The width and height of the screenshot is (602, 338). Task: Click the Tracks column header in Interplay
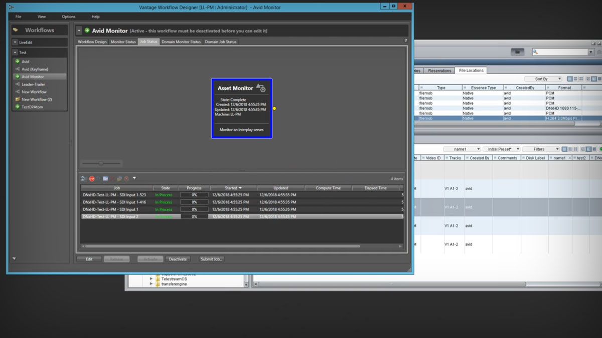tap(455, 158)
